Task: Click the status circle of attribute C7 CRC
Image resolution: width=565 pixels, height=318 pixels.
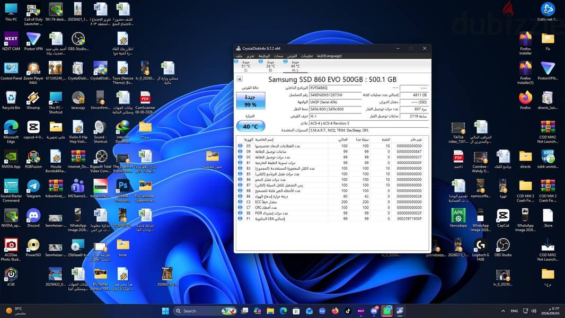Action: coord(240,207)
